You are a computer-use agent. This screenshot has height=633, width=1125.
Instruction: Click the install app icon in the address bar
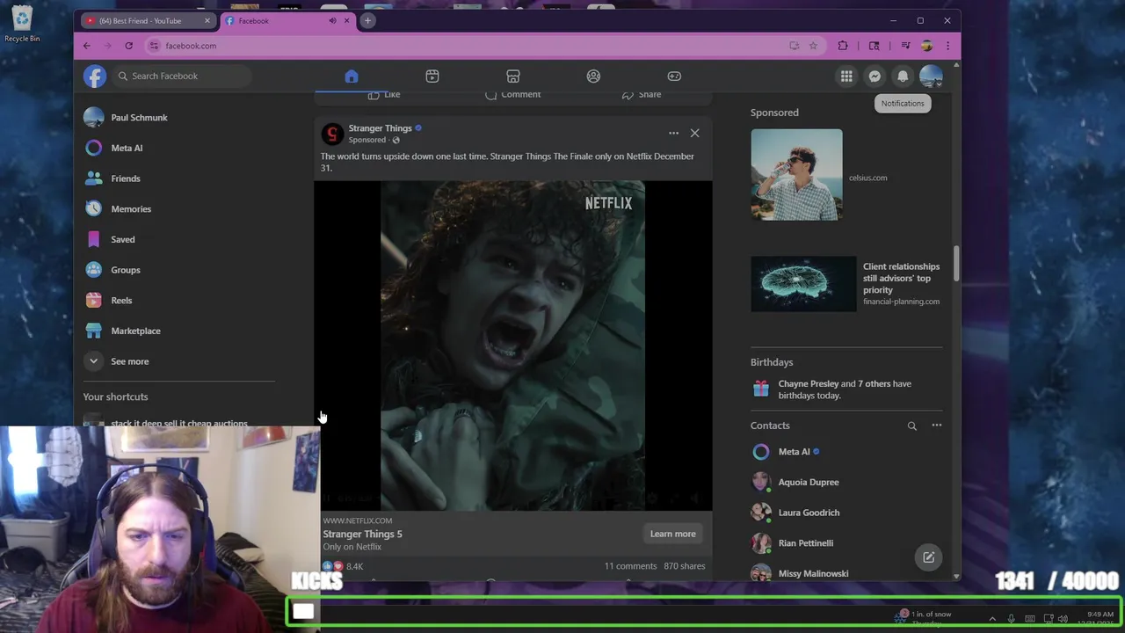(794, 46)
